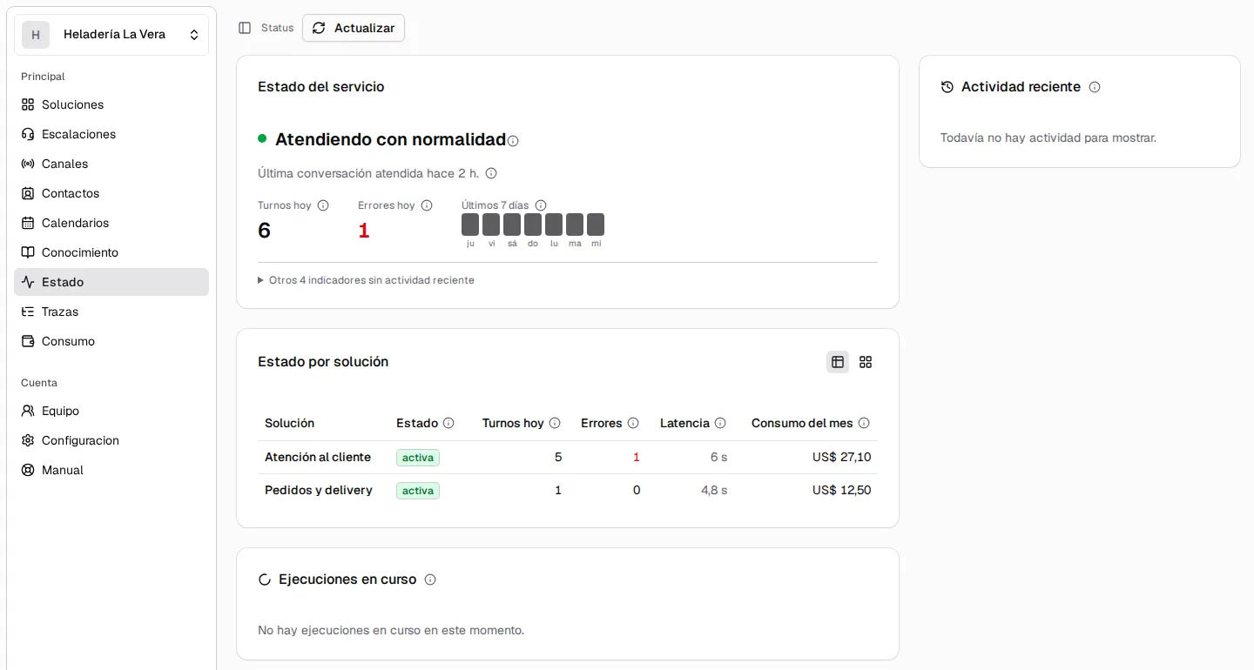Click info icon in Latencia column header
The width and height of the screenshot is (1254, 670).
(720, 423)
